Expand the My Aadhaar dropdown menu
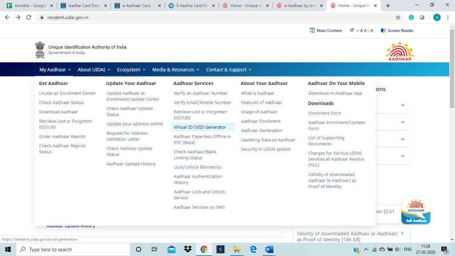The image size is (455, 256). click(55, 70)
